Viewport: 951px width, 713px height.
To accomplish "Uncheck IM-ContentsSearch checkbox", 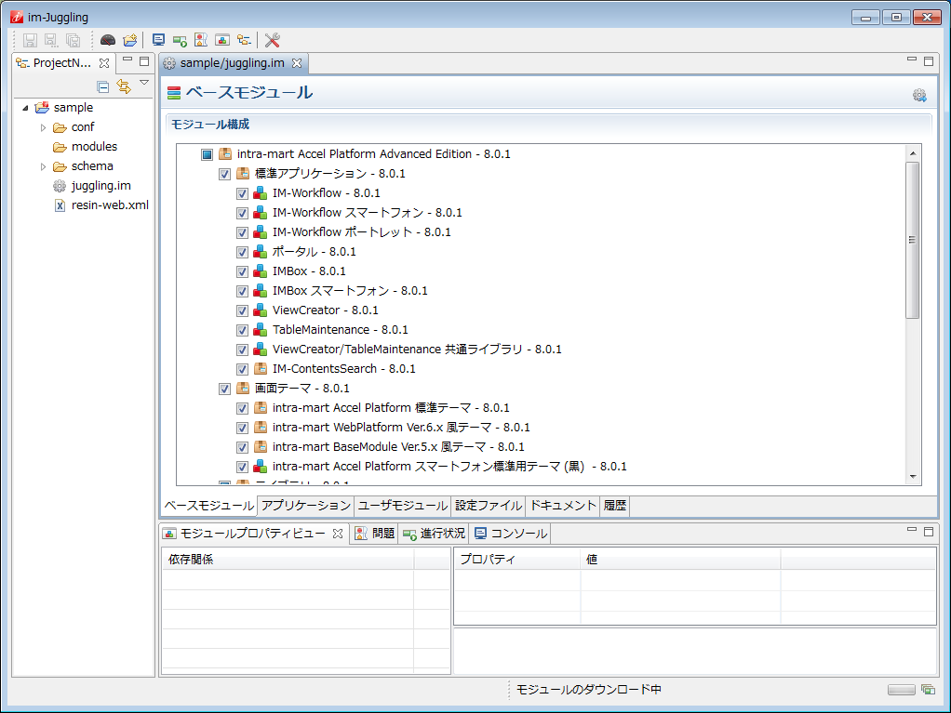I will tap(242, 370).
